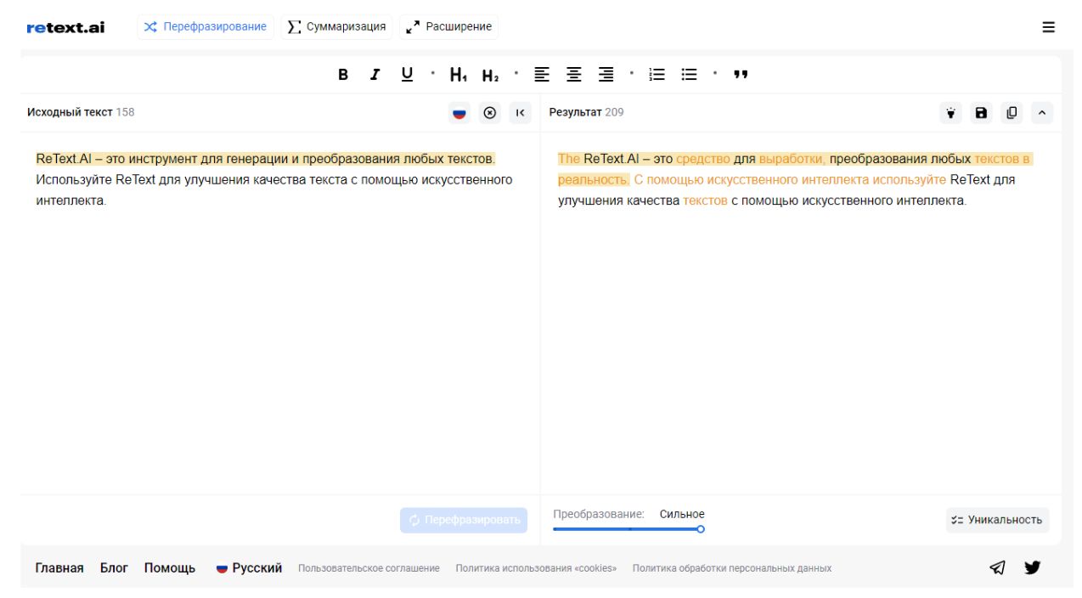Image resolution: width=1082 pixels, height=598 pixels.
Task: Set Heading 1 style
Action: coord(459,75)
